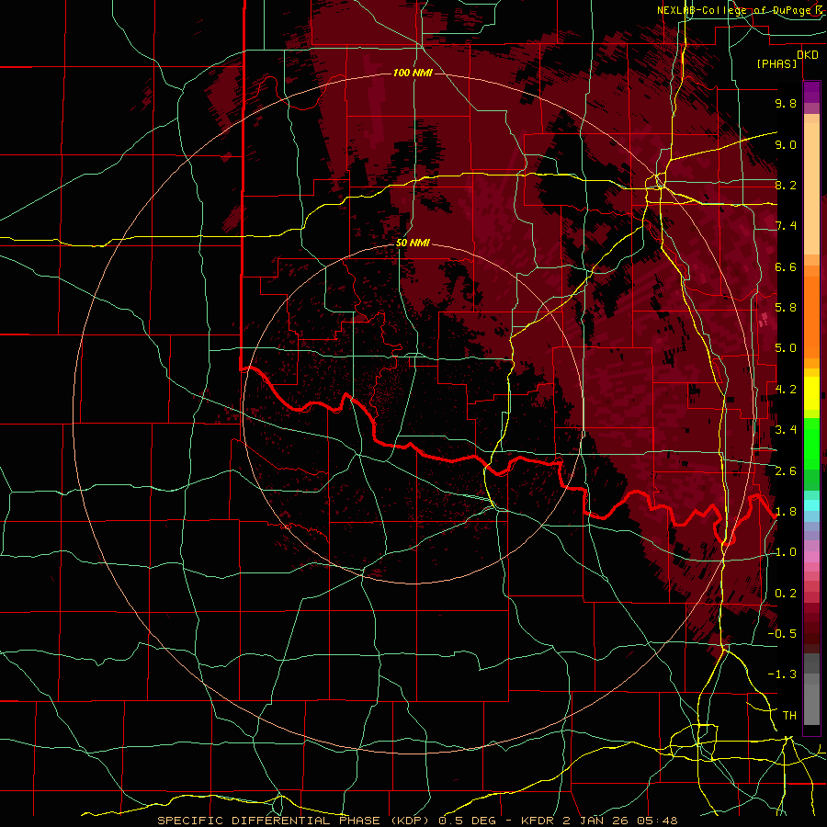827x827 pixels.
Task: Click the orange segment of the color bar
Action: coord(811,316)
